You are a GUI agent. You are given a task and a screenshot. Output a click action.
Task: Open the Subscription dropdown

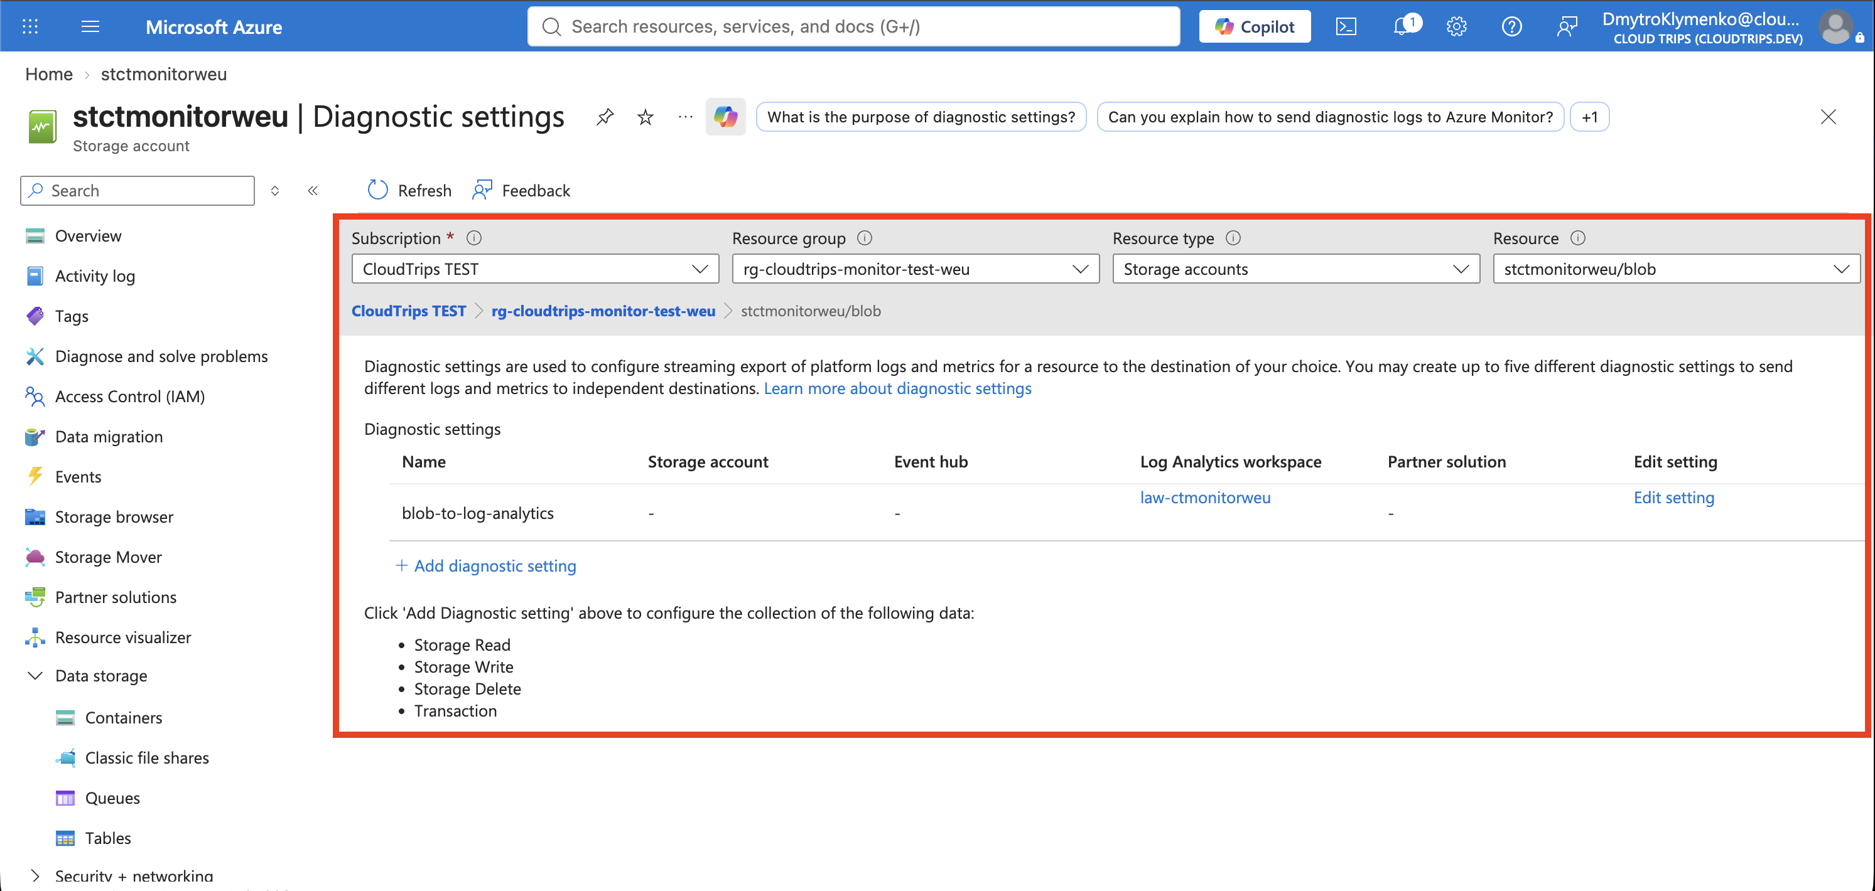coord(535,269)
